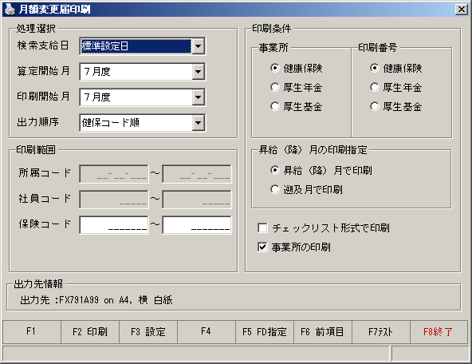Click the 保険コード label
The width and height of the screenshot is (472, 364).
[x=45, y=224]
